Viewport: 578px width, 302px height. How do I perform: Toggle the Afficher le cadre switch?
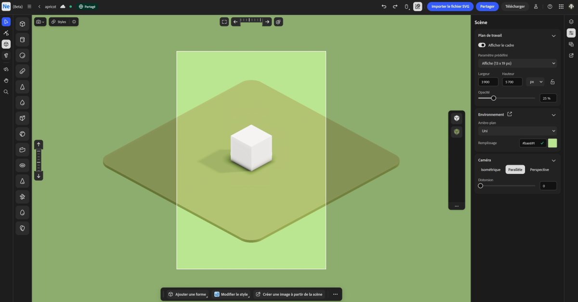(x=482, y=45)
